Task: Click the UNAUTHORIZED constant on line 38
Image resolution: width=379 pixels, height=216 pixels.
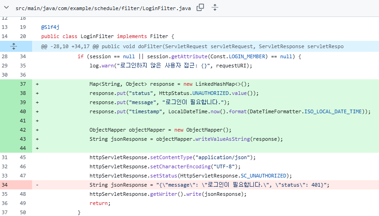Action: [210, 94]
